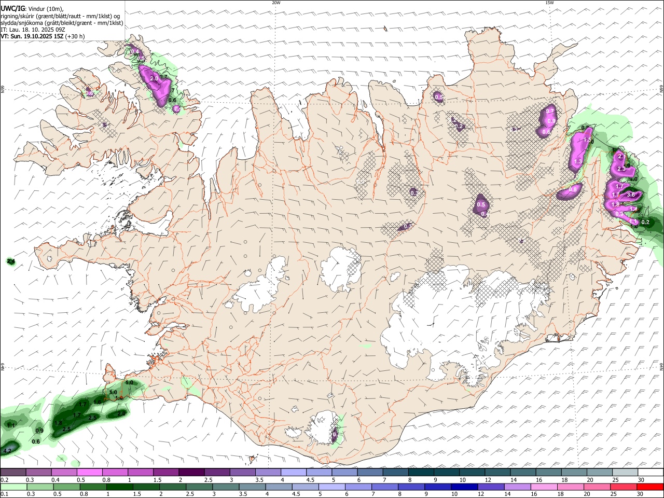Click the light lavender snow swatch at 4
Screen dimensions: 664x498
[x=294, y=472]
